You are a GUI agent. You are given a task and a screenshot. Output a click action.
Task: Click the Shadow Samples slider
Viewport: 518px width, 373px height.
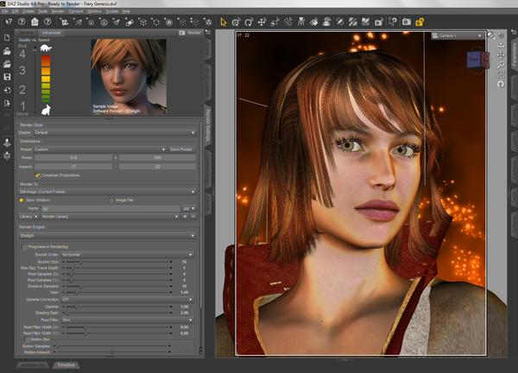pyautogui.click(x=117, y=286)
